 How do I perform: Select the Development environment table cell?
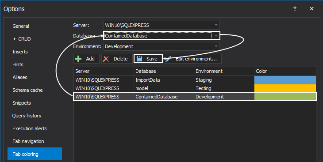(x=224, y=97)
